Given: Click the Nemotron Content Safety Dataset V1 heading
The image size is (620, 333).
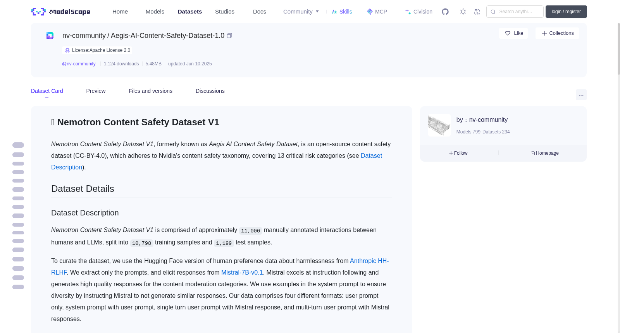Looking at the screenshot, I should click(x=135, y=122).
